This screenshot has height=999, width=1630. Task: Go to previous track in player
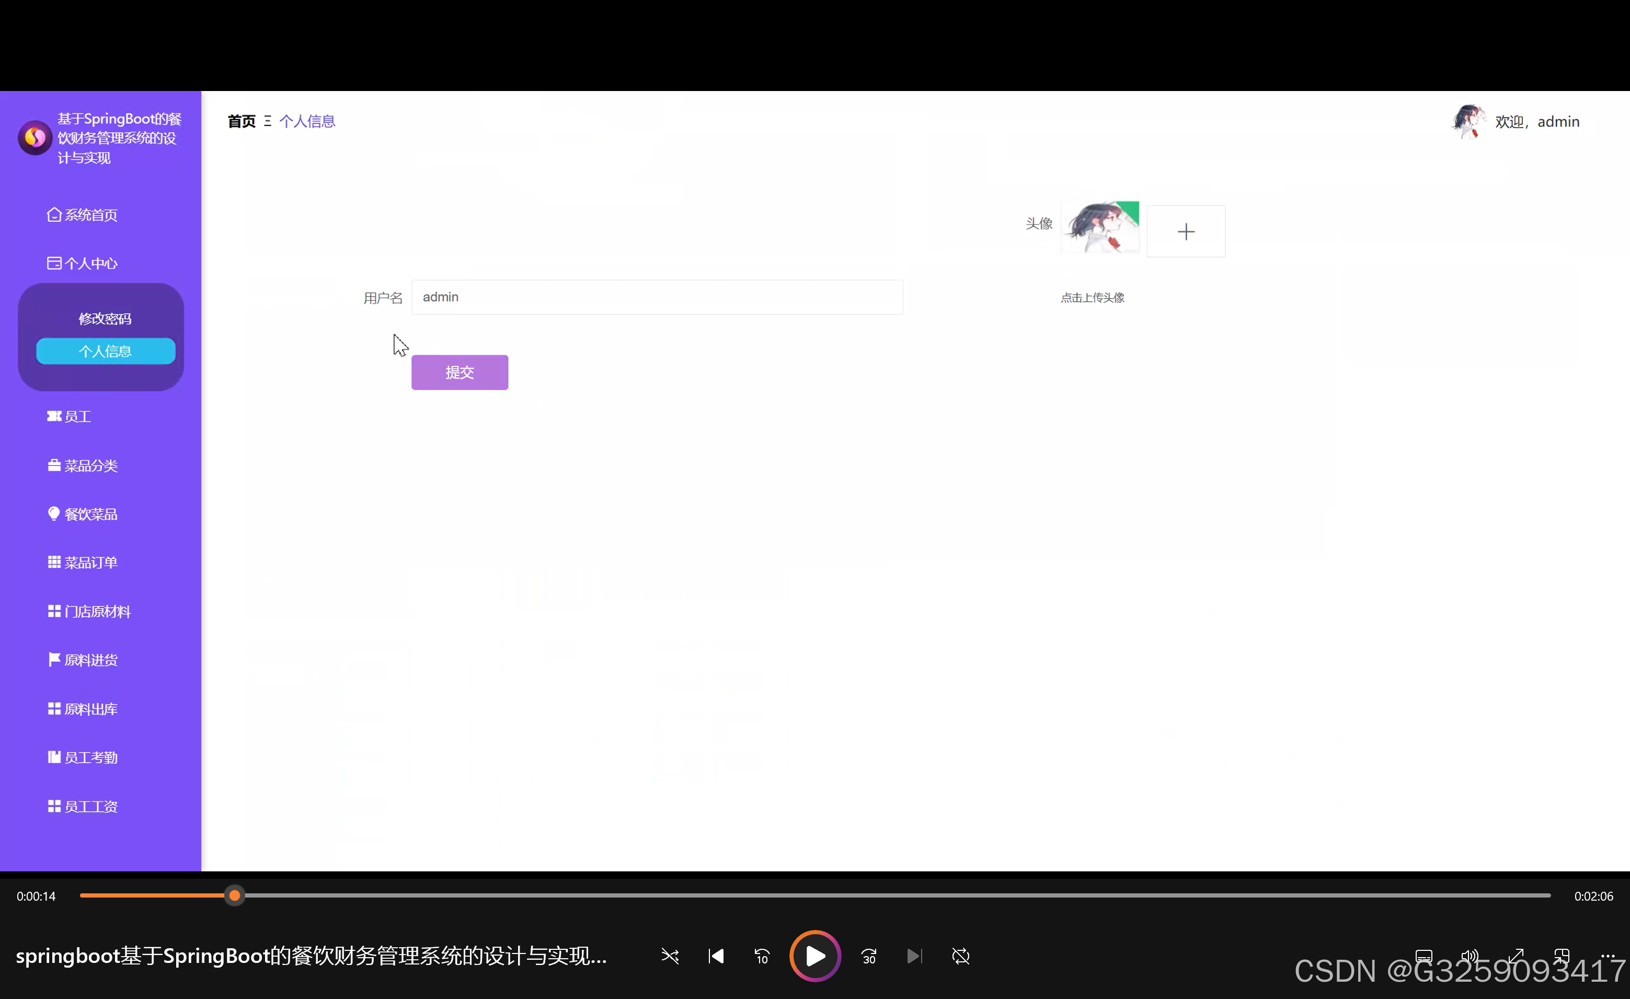[716, 956]
